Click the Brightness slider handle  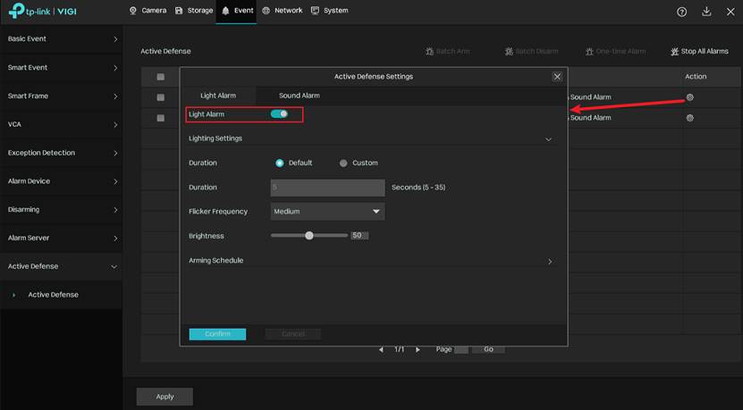[309, 235]
